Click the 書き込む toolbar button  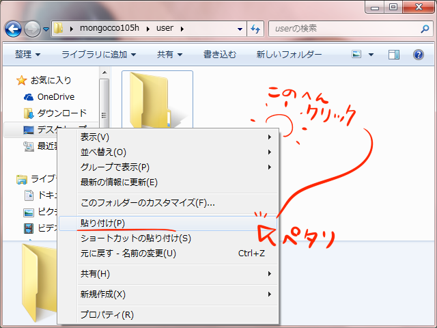[220, 54]
